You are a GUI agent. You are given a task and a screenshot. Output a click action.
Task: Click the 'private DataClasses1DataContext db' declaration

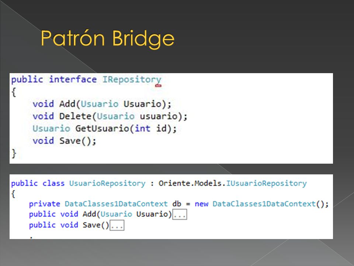105,204
